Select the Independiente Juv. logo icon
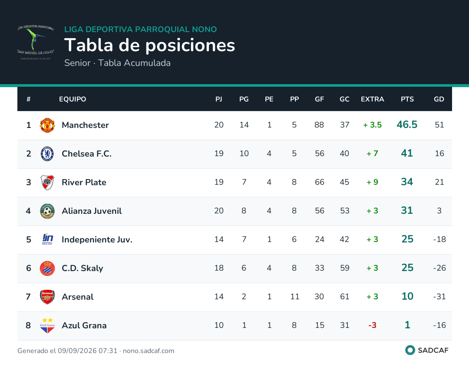 [47, 239]
